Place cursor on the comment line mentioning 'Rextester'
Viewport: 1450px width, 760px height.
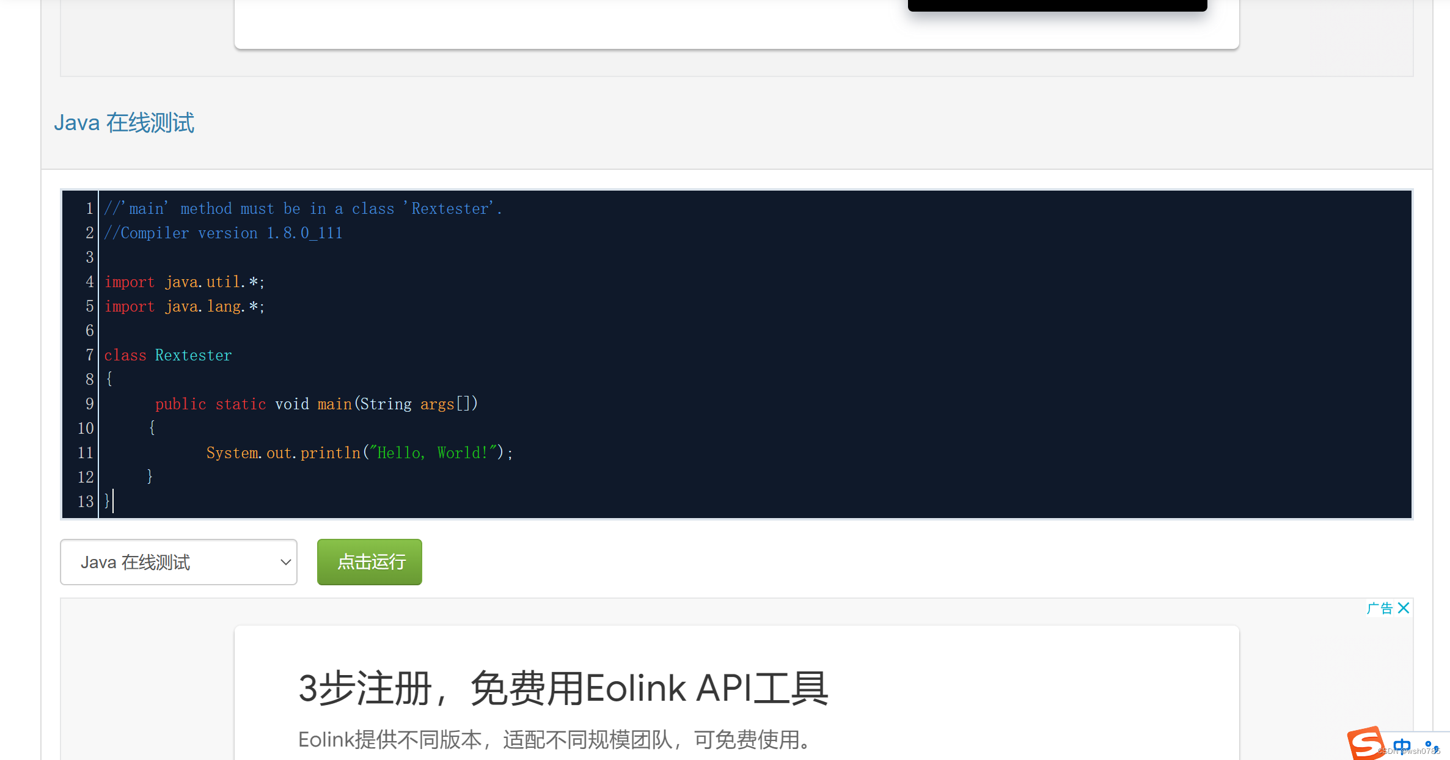[x=303, y=208]
